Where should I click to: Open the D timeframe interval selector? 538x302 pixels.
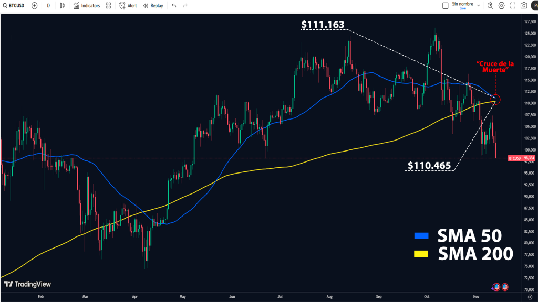tap(48, 6)
